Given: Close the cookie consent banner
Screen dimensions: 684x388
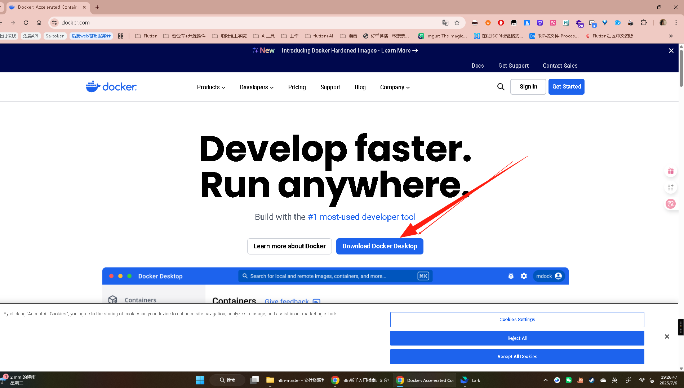Looking at the screenshot, I should 667,337.
